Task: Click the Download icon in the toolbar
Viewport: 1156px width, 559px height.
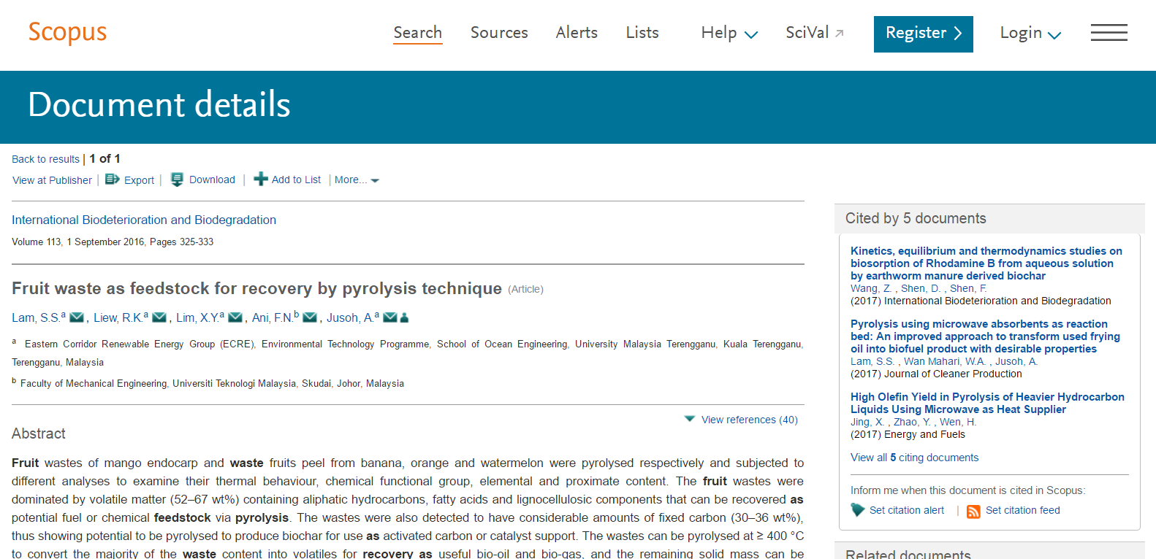Action: [x=177, y=180]
